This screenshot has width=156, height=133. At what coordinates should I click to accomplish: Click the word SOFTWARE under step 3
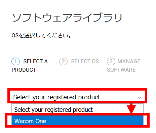pos(121,70)
